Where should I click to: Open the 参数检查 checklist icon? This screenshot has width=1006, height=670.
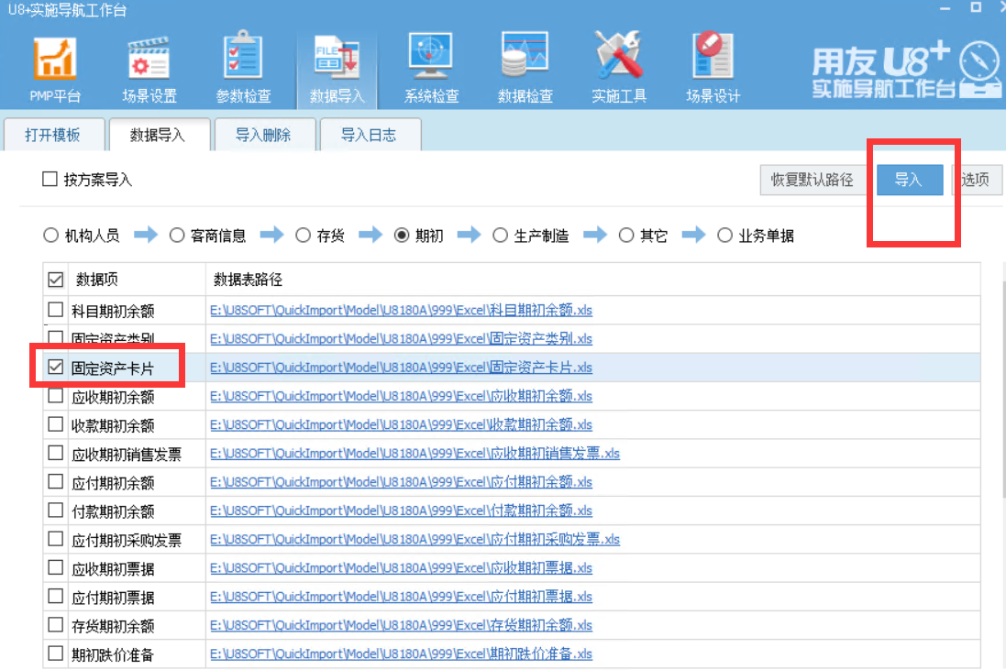click(243, 60)
